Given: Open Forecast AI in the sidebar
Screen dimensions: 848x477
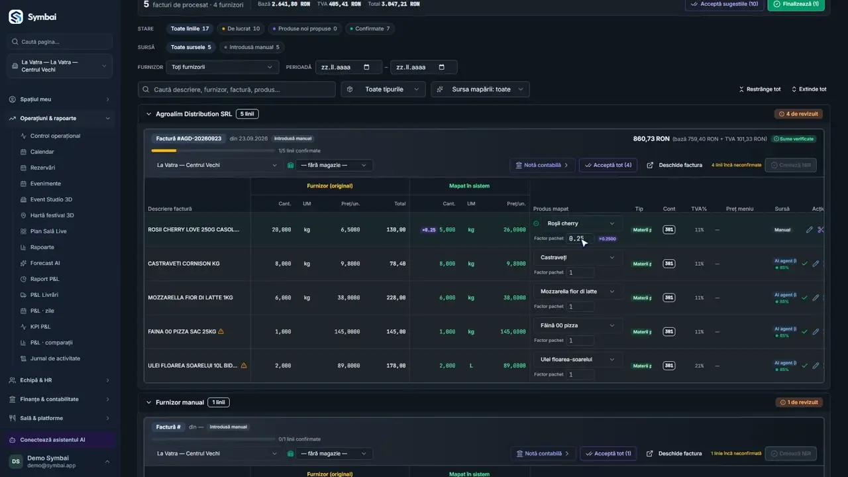Looking at the screenshot, I should coord(45,263).
